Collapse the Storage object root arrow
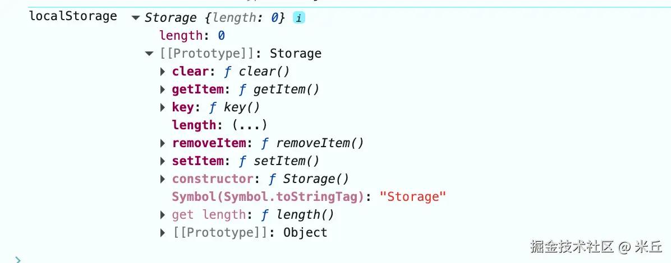 pyautogui.click(x=136, y=18)
